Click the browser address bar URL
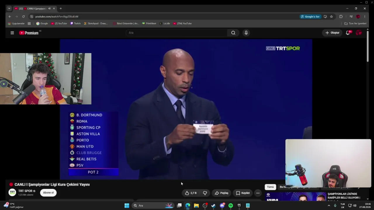This screenshot has width=374, height=210. [57, 17]
